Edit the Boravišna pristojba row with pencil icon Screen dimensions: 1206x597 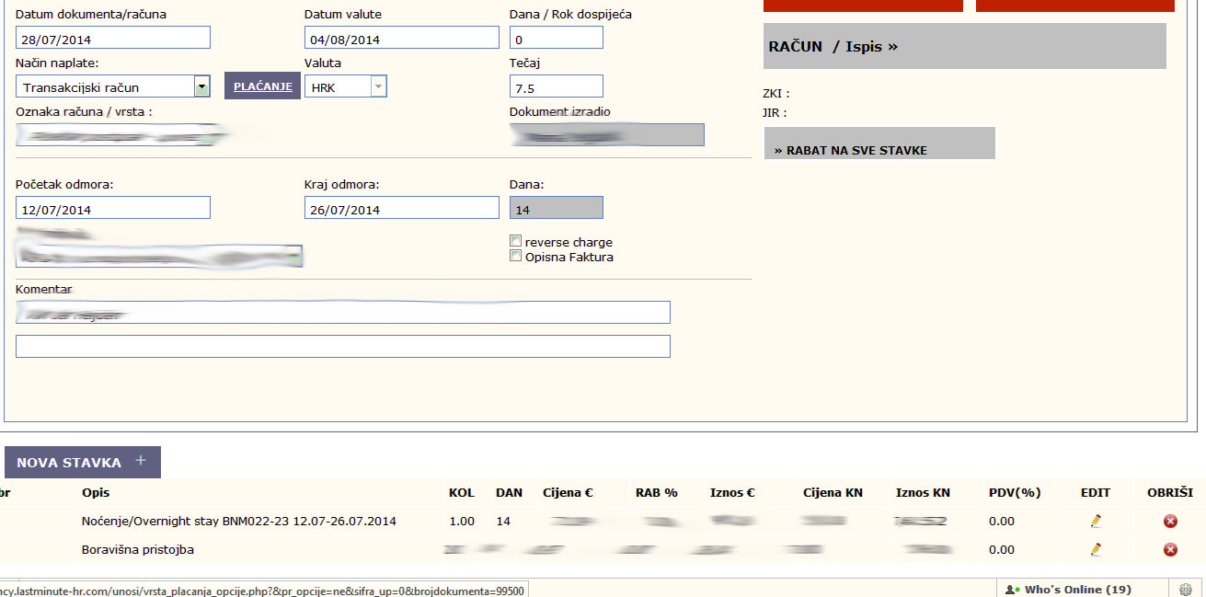tap(1096, 549)
